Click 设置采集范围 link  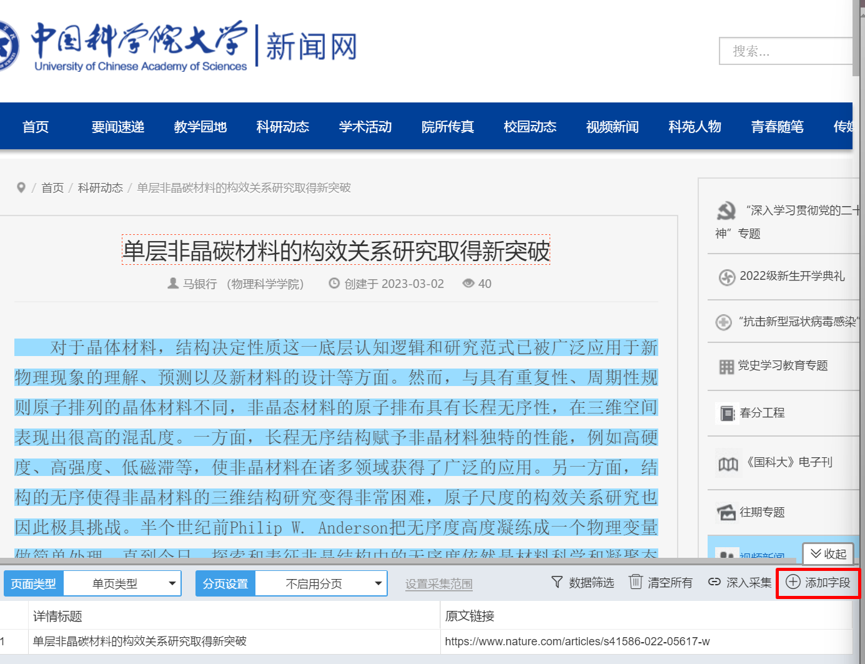[439, 584]
